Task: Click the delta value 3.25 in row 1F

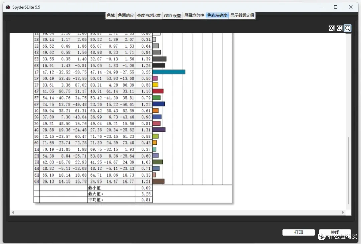Action: [x=146, y=72]
